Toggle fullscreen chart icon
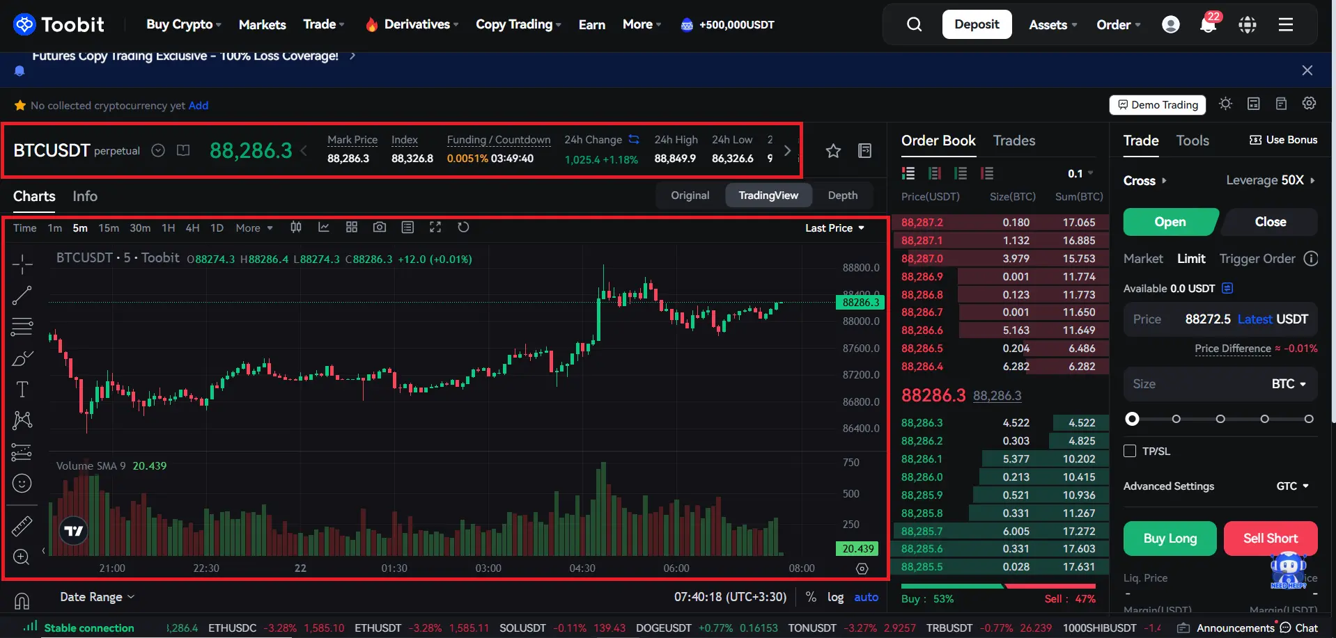Screen dimensions: 1336x638 pos(435,228)
